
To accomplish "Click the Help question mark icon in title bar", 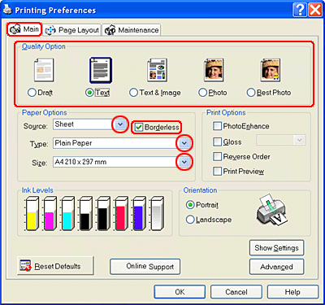I will [300, 11].
